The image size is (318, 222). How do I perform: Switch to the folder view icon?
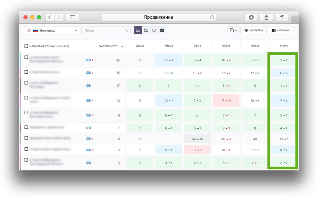(146, 30)
